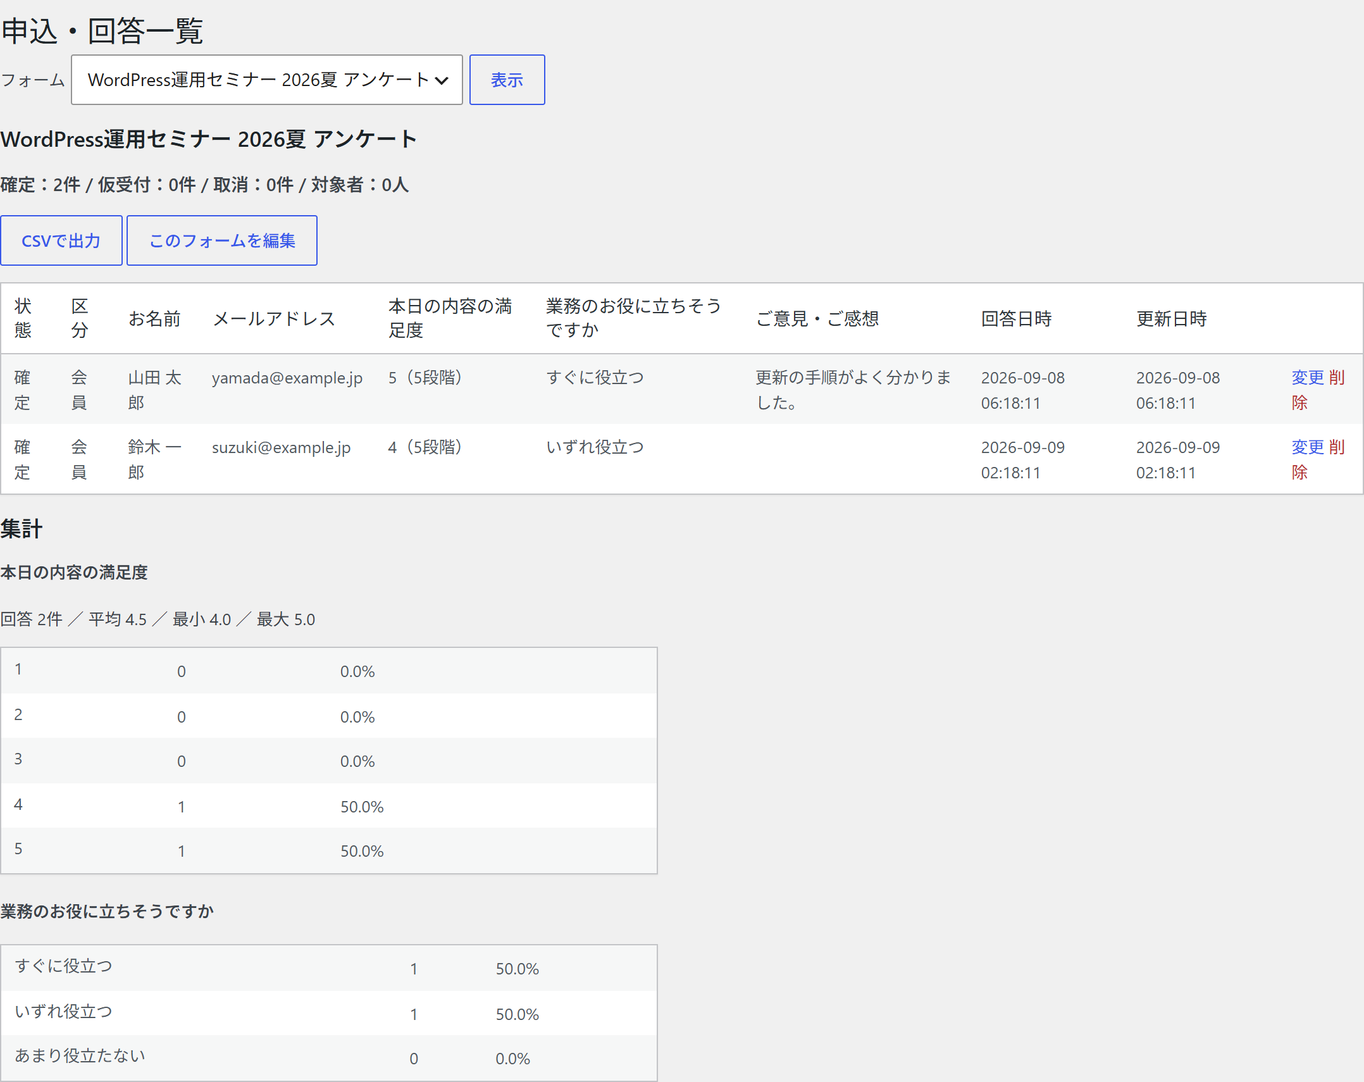Click the name 鈴木 一郎
1364x1082 pixels.
[154, 459]
